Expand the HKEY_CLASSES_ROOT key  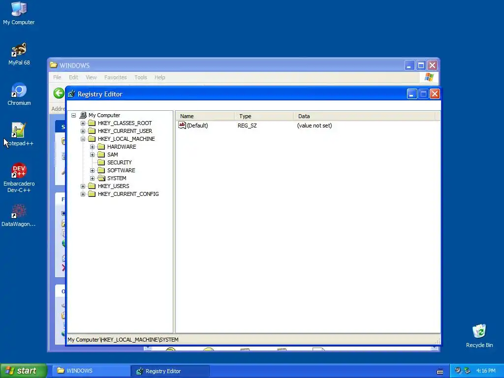[x=83, y=123]
